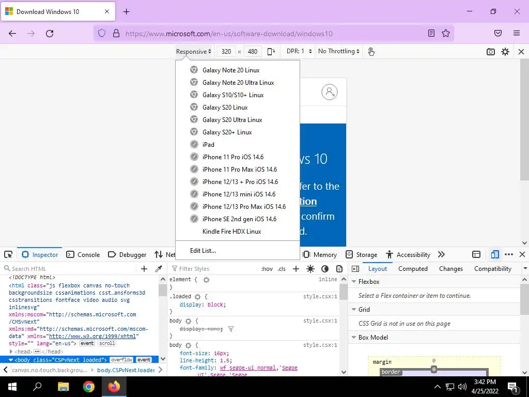Screen dimensions: 529x397
Task: Toggle the 3-pane inspector icon
Action: (355, 269)
